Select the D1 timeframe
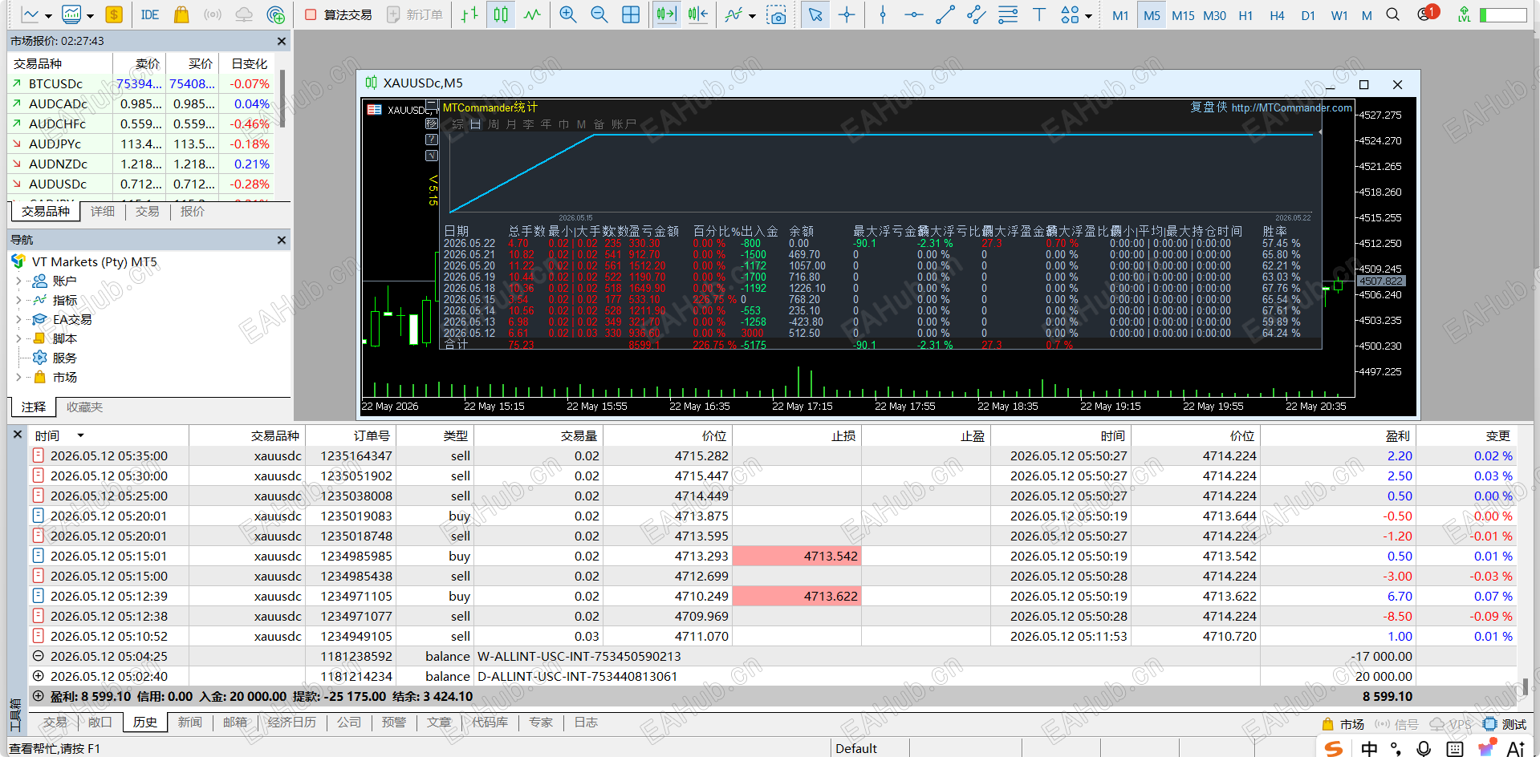The width and height of the screenshot is (1540, 757). click(x=1308, y=14)
